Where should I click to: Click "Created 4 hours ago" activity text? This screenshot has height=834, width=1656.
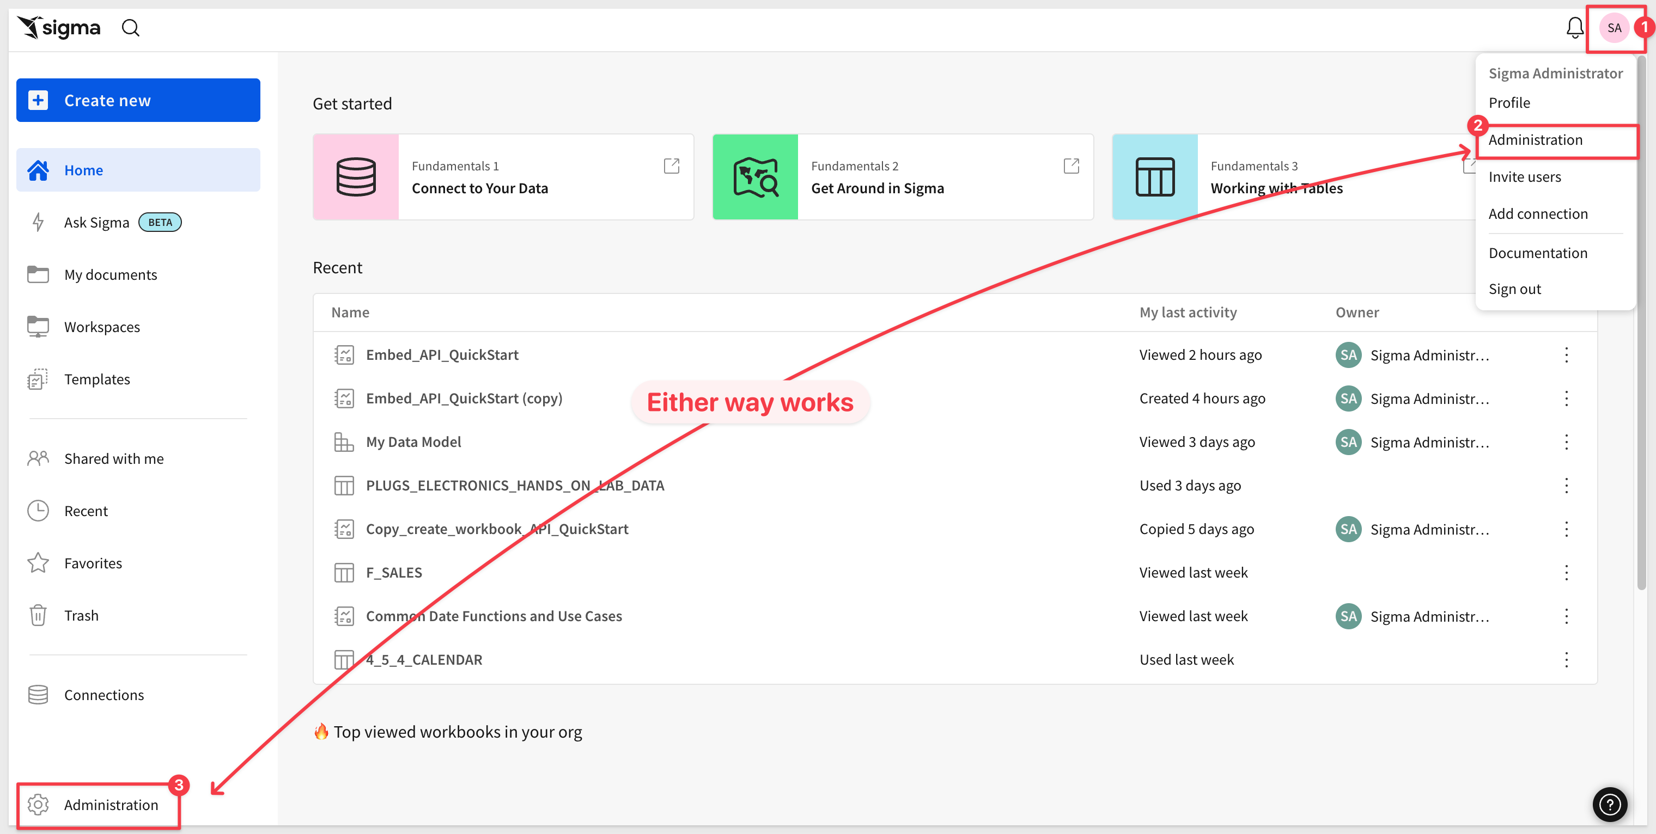(1202, 398)
